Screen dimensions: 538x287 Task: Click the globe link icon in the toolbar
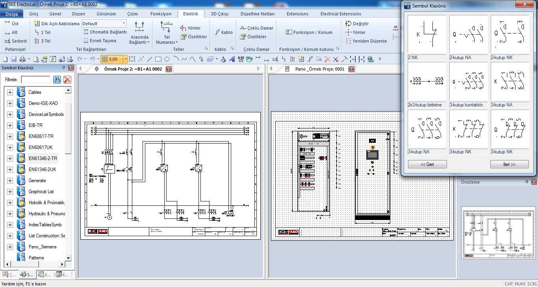point(370,59)
